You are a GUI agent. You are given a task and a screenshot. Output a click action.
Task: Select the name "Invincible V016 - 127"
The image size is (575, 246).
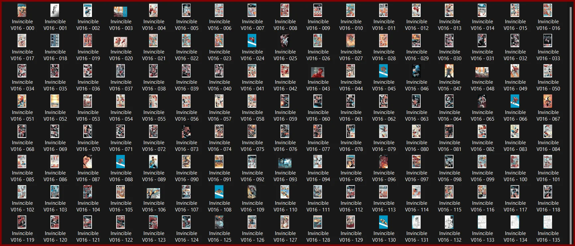(285, 237)
